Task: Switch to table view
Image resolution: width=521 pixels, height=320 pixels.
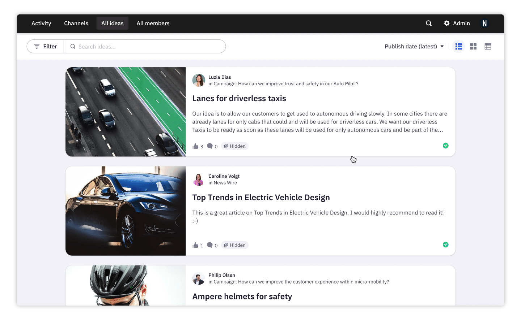Action: (488, 46)
